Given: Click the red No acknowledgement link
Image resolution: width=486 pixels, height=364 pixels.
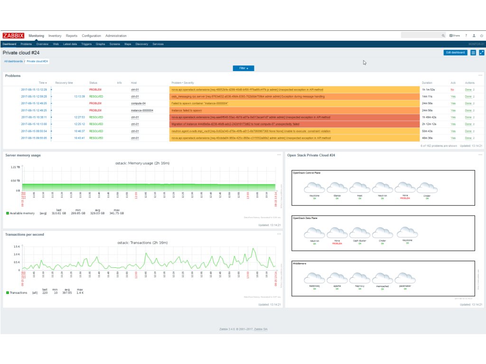Looking at the screenshot, I should pyautogui.click(x=452, y=90).
